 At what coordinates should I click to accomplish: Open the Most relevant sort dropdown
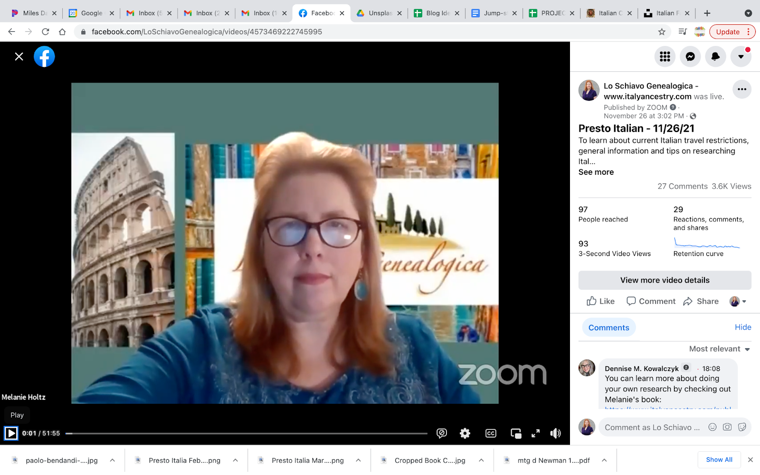[719, 349]
